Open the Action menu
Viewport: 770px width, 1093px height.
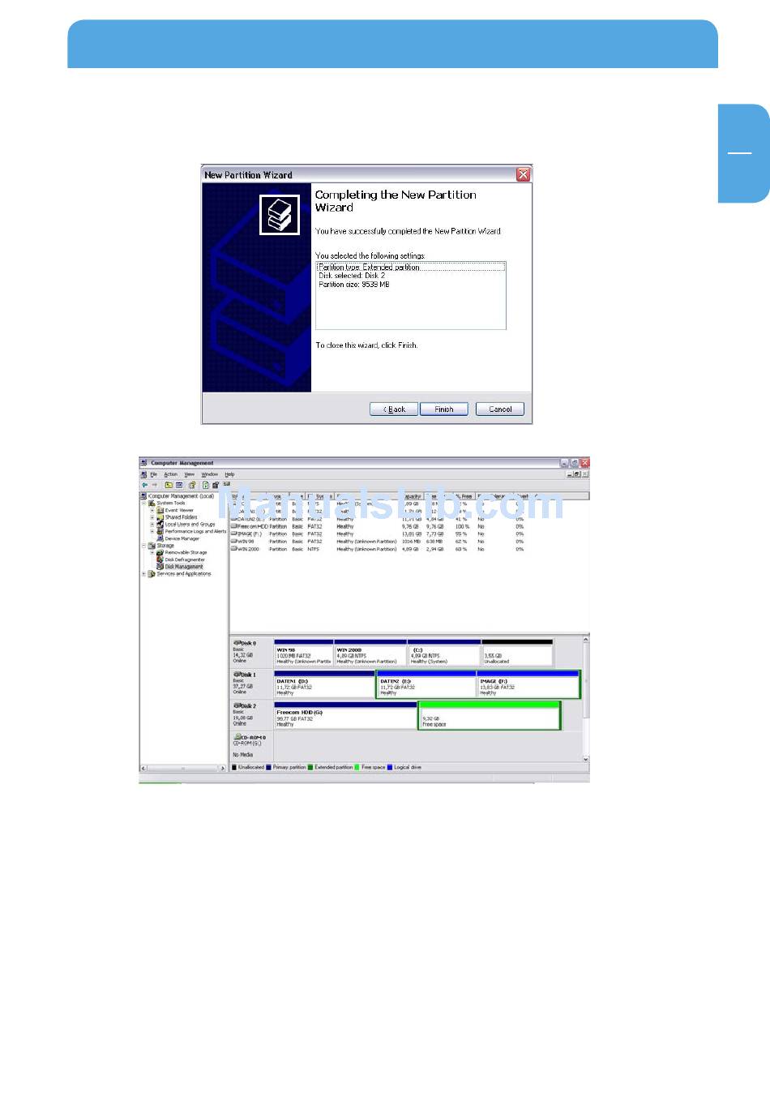[170, 474]
